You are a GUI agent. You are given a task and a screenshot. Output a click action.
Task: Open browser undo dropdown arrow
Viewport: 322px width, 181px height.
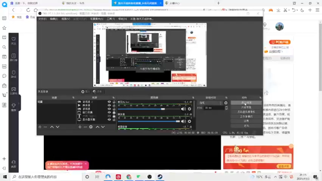pos(297,10)
